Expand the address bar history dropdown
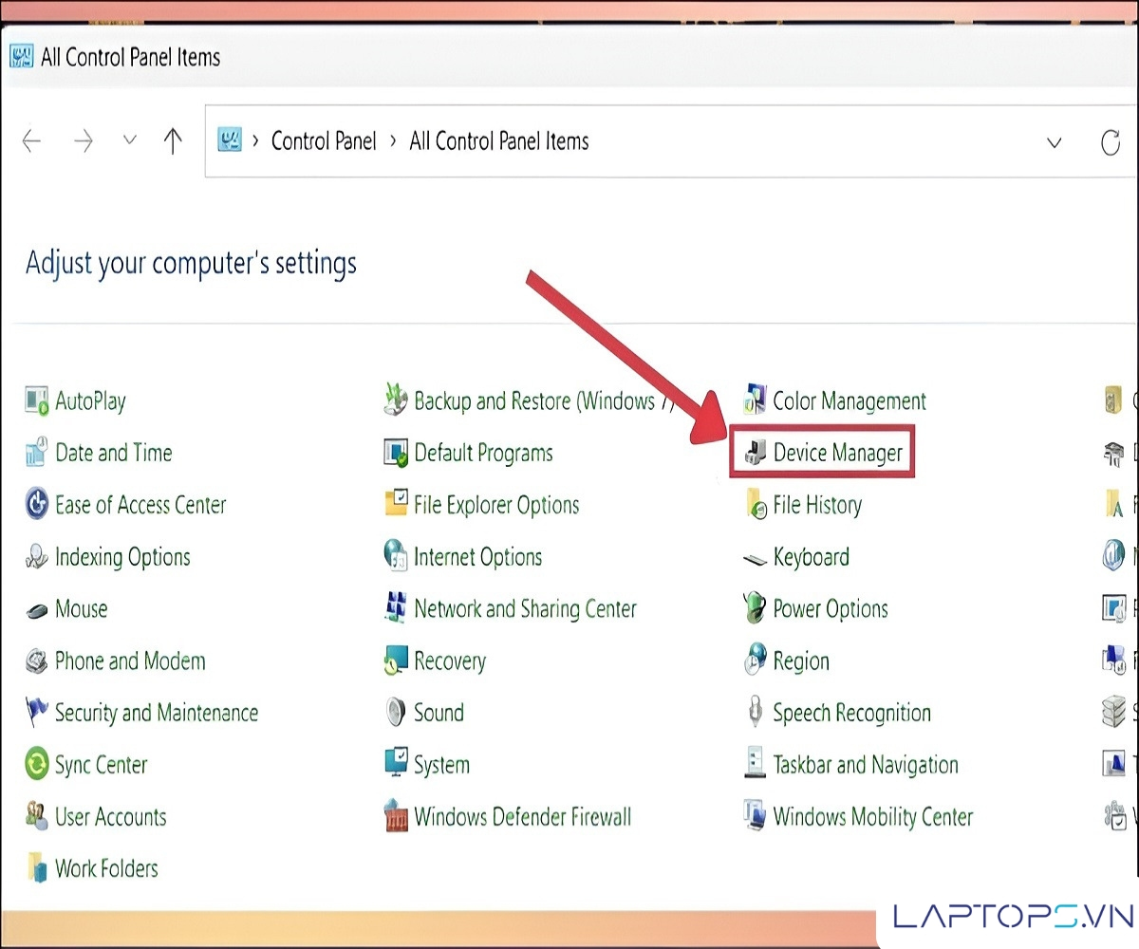The height and width of the screenshot is (949, 1139). [x=1054, y=142]
